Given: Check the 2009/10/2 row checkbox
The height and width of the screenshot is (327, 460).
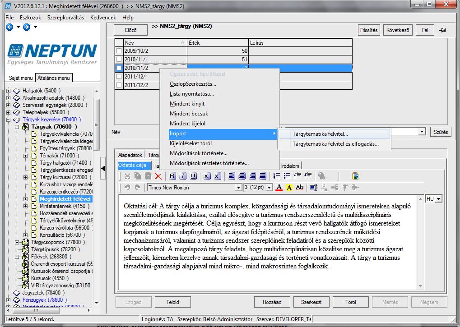Looking at the screenshot, I should click(119, 51).
